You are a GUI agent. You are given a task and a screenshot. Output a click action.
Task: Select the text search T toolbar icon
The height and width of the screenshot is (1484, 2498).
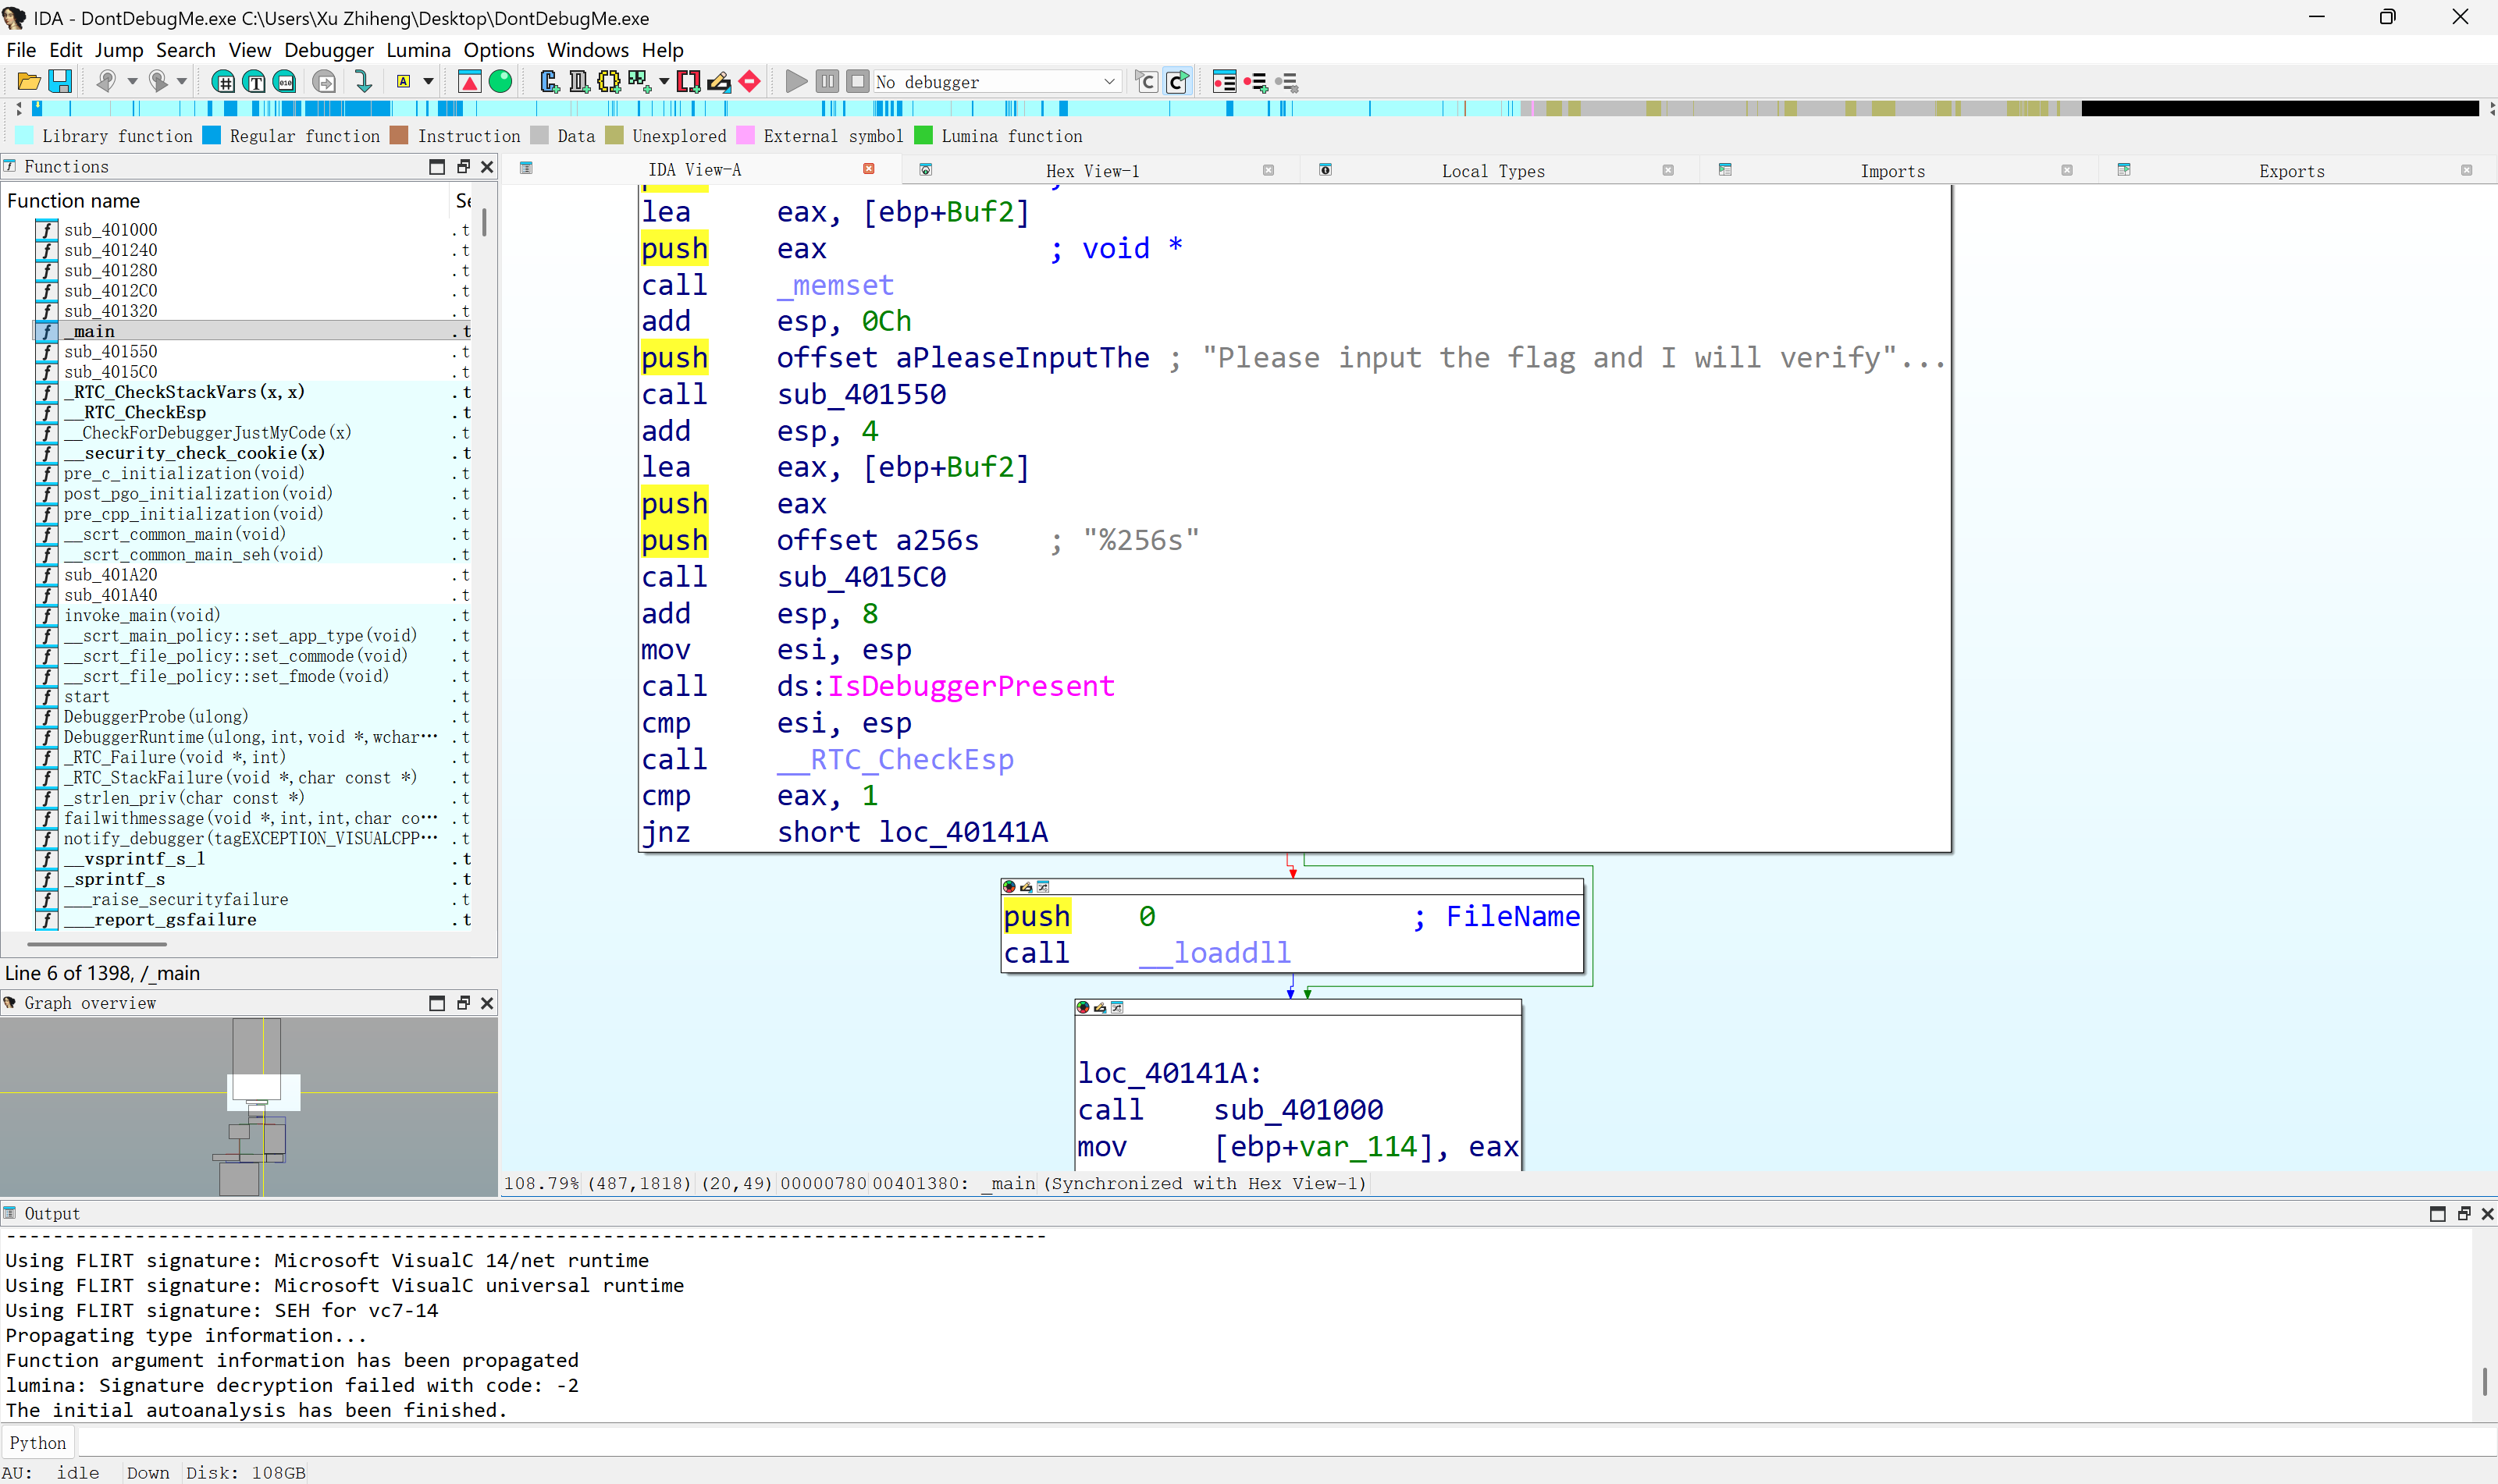tap(255, 81)
